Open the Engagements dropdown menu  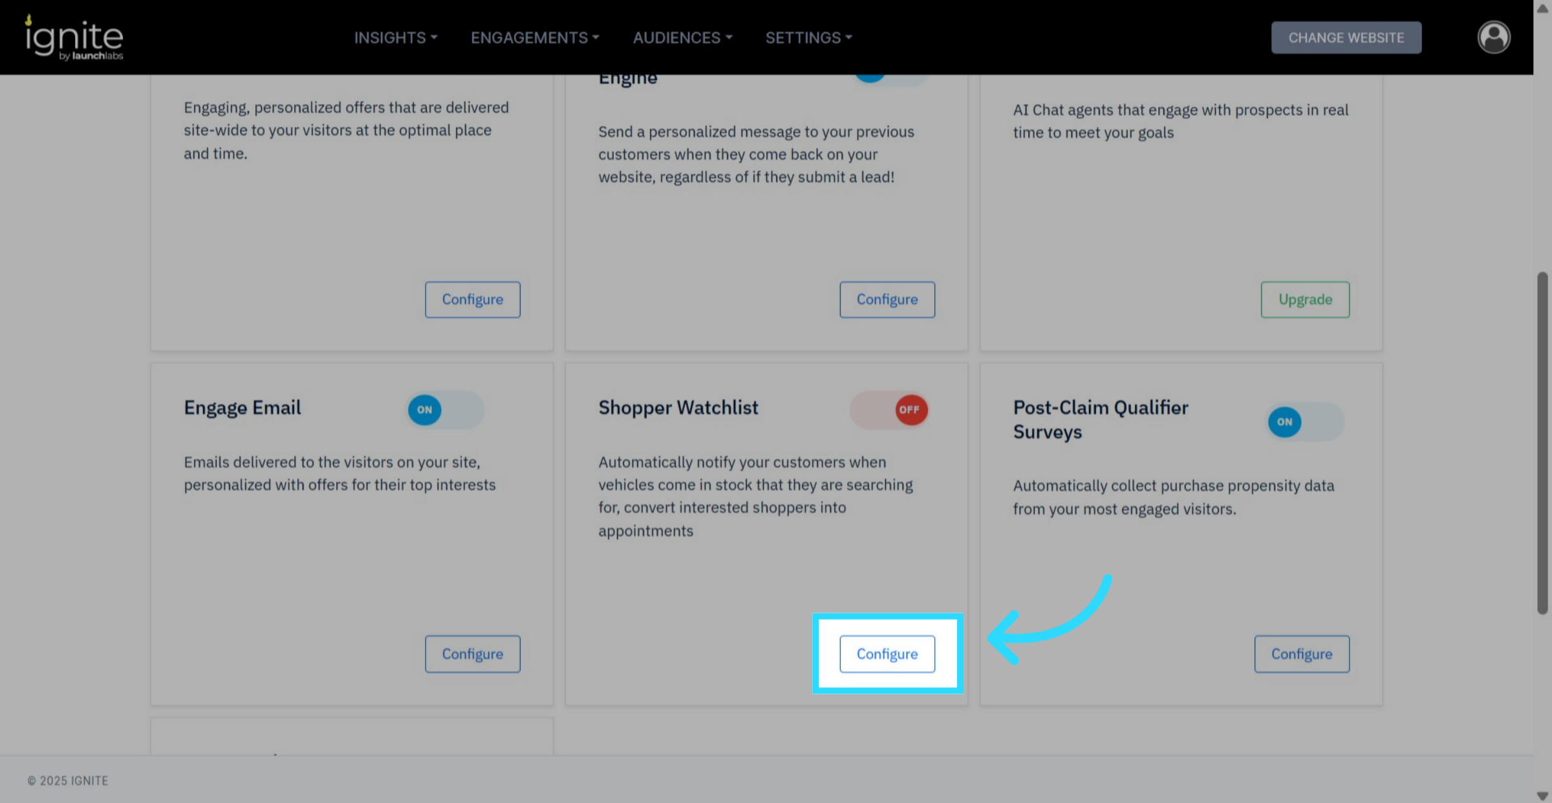pyautogui.click(x=534, y=37)
